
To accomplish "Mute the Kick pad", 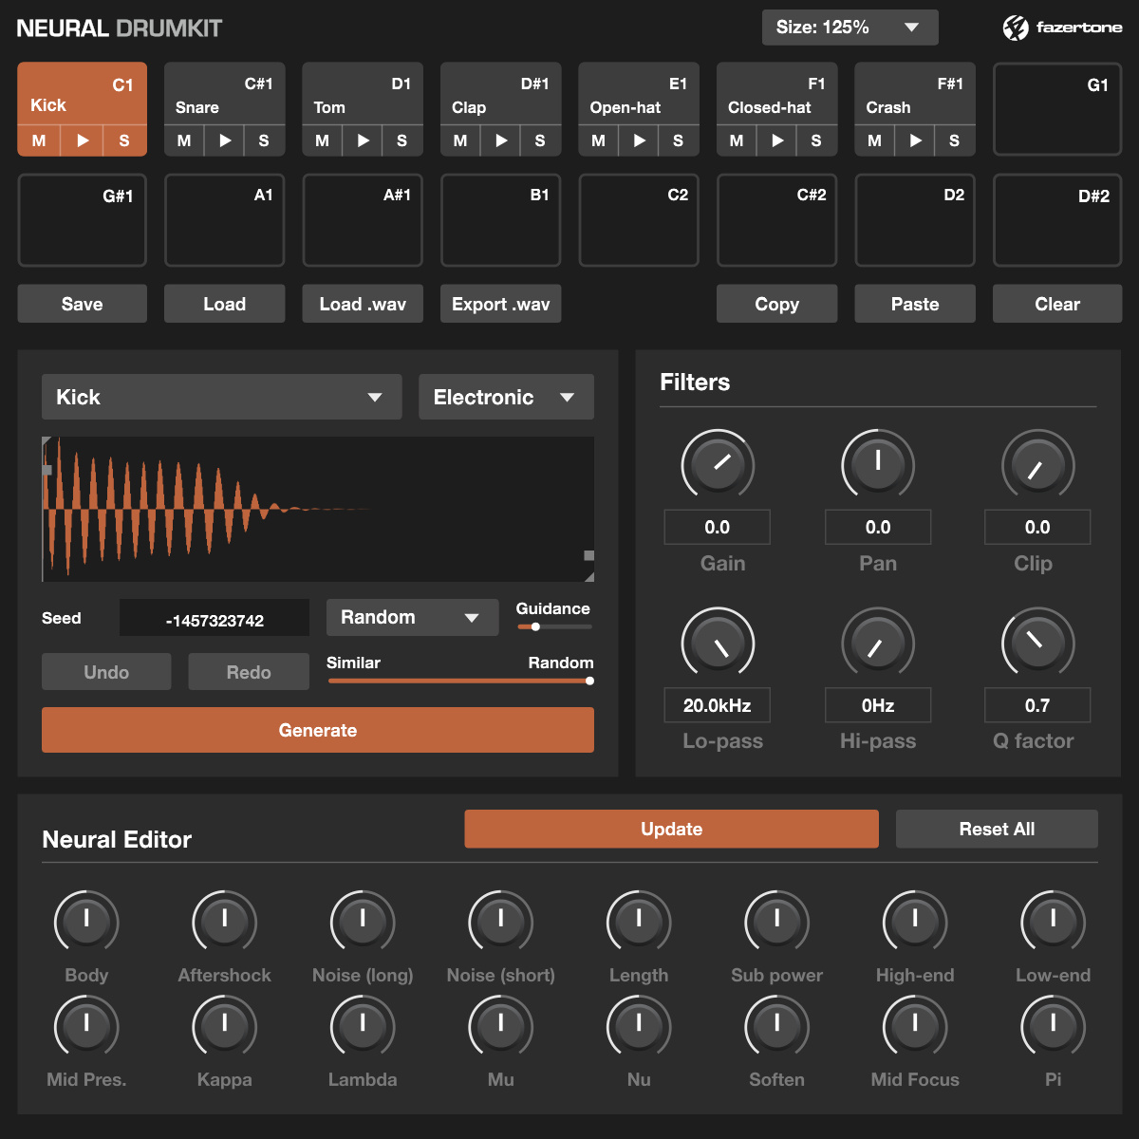I will [x=39, y=140].
